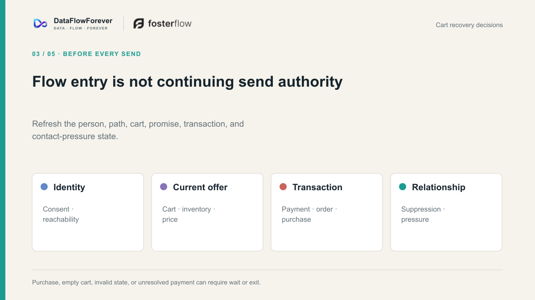Click the DataFlowForever infinity logo icon

tap(41, 24)
